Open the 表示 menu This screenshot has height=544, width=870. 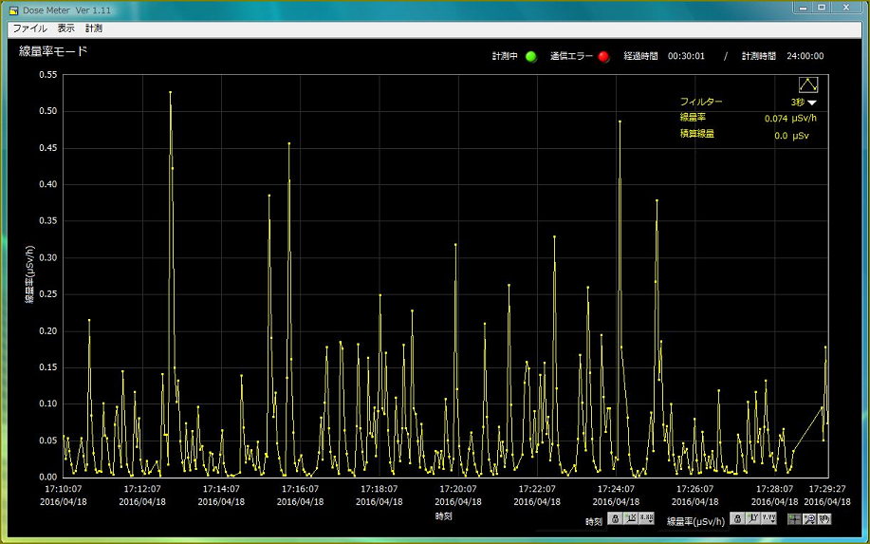(65, 28)
